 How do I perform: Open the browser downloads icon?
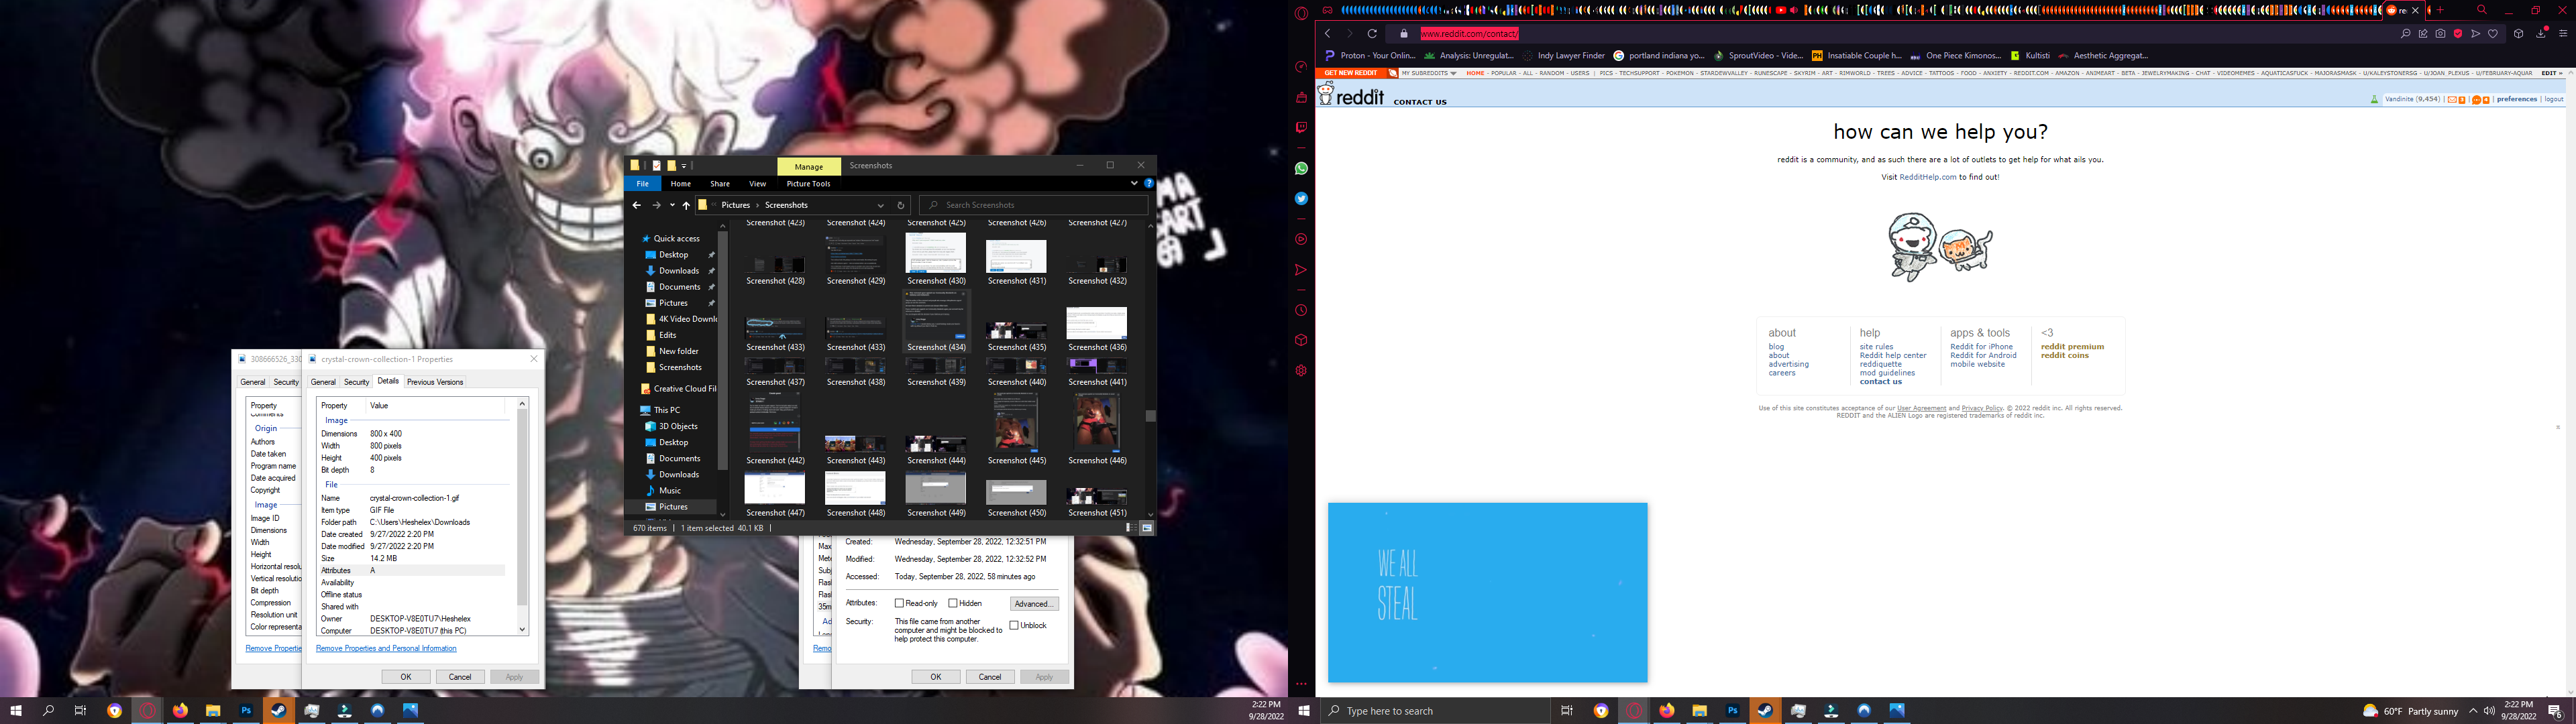coord(2541,34)
